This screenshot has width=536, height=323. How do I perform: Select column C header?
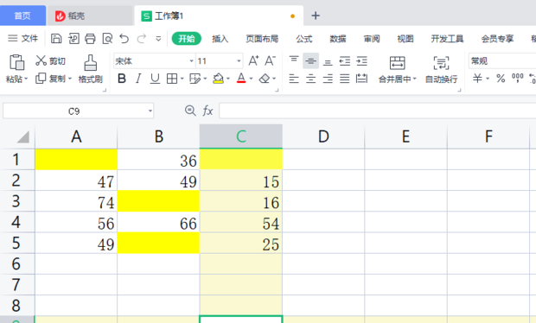coord(241,136)
